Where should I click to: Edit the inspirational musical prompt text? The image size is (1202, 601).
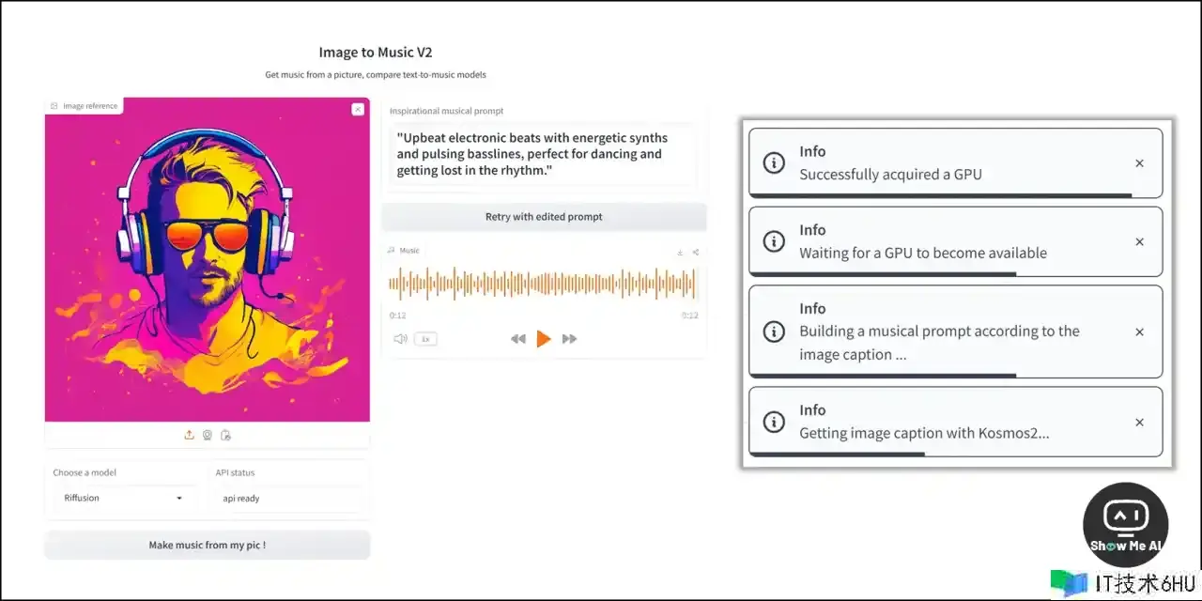(543, 155)
